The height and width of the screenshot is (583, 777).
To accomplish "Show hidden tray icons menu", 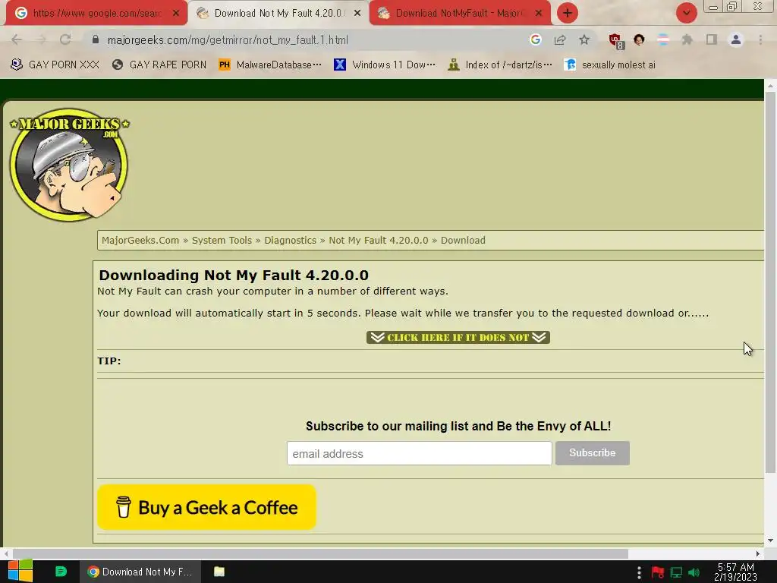I will [639, 572].
